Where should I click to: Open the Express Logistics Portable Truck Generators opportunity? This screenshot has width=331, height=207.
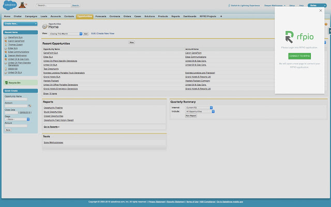click(x=64, y=73)
